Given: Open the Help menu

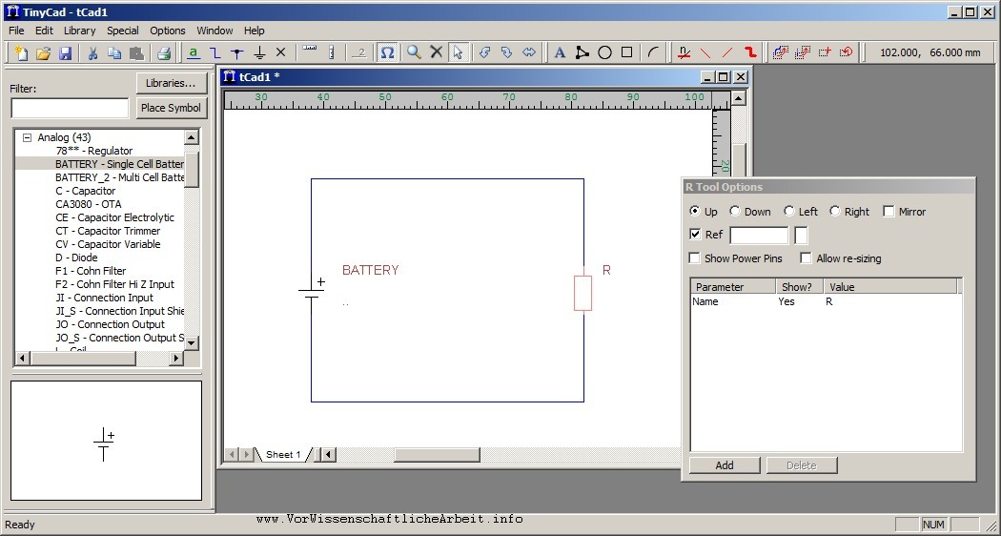Looking at the screenshot, I should tap(255, 31).
